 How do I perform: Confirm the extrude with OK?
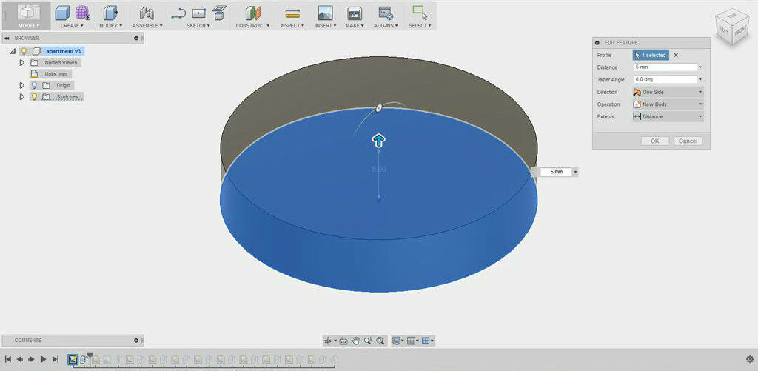655,141
